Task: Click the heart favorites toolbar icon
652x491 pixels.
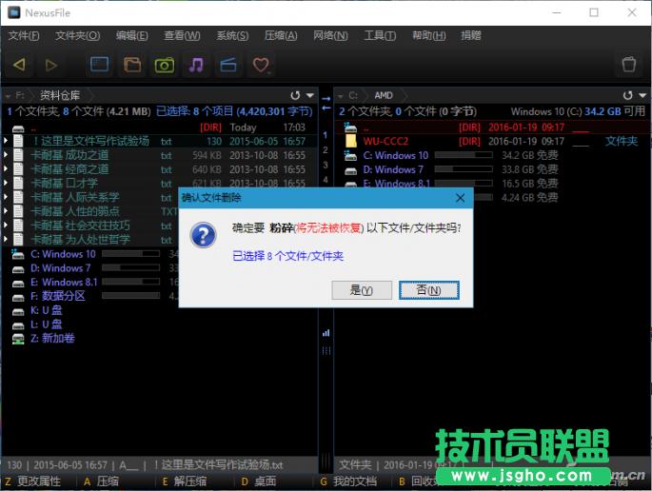Action: coord(260,65)
